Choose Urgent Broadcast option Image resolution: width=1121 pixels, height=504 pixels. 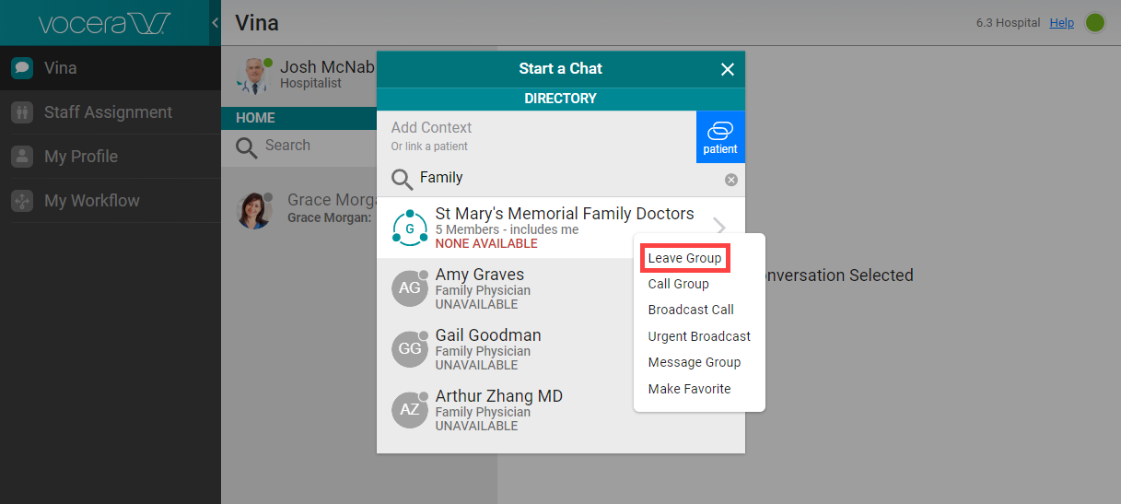click(x=699, y=336)
